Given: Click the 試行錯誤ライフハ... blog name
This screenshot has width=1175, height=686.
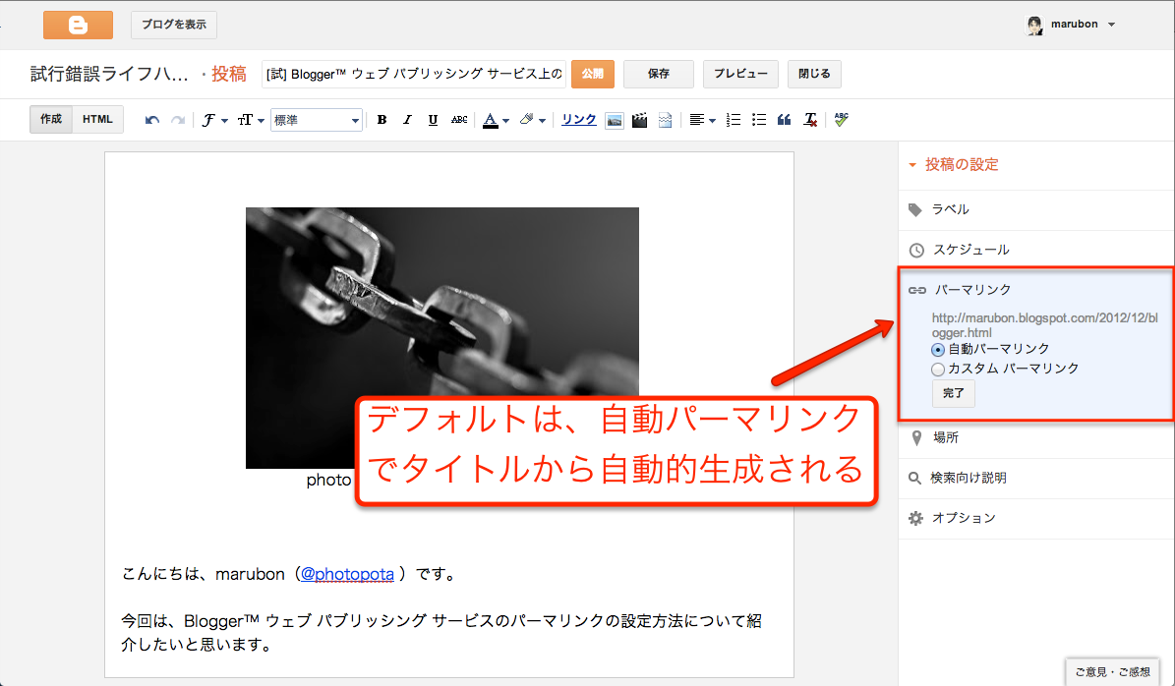Looking at the screenshot, I should (x=109, y=74).
